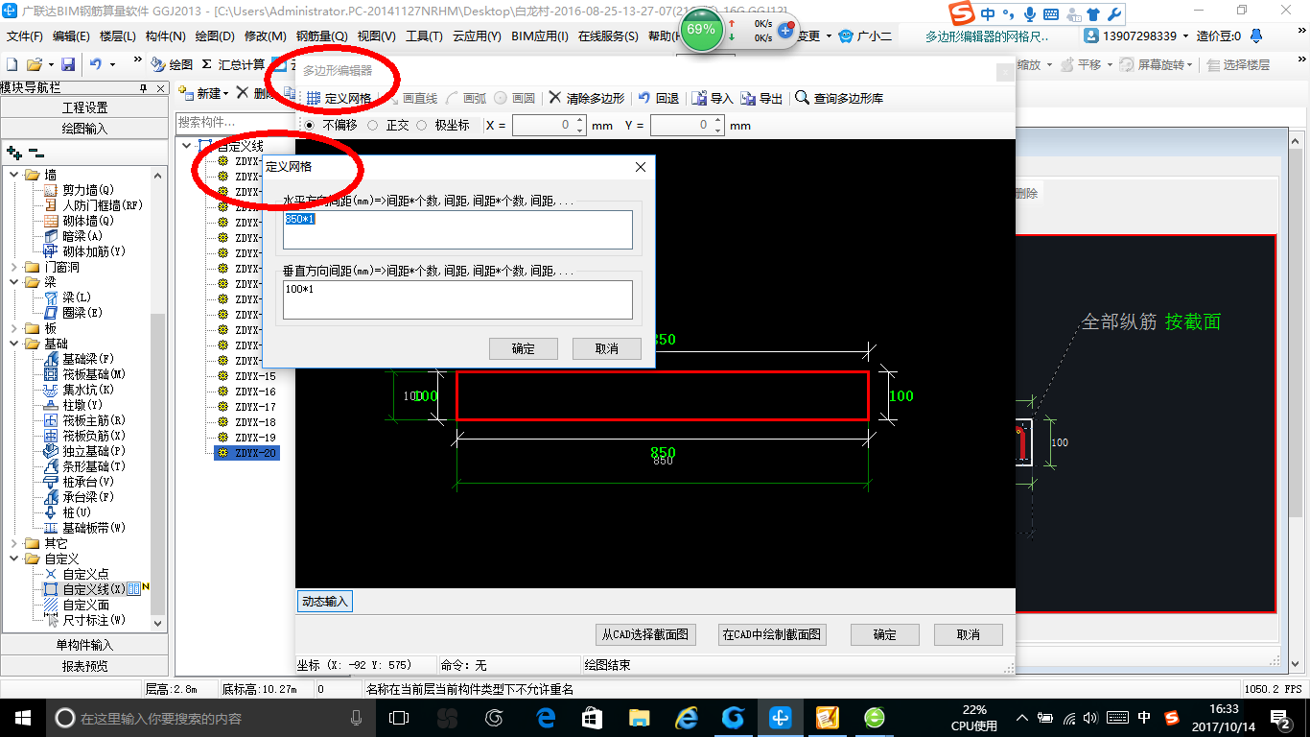Open the 钢筋量(Q) menu
The height and width of the screenshot is (737, 1310).
pyautogui.click(x=321, y=36)
